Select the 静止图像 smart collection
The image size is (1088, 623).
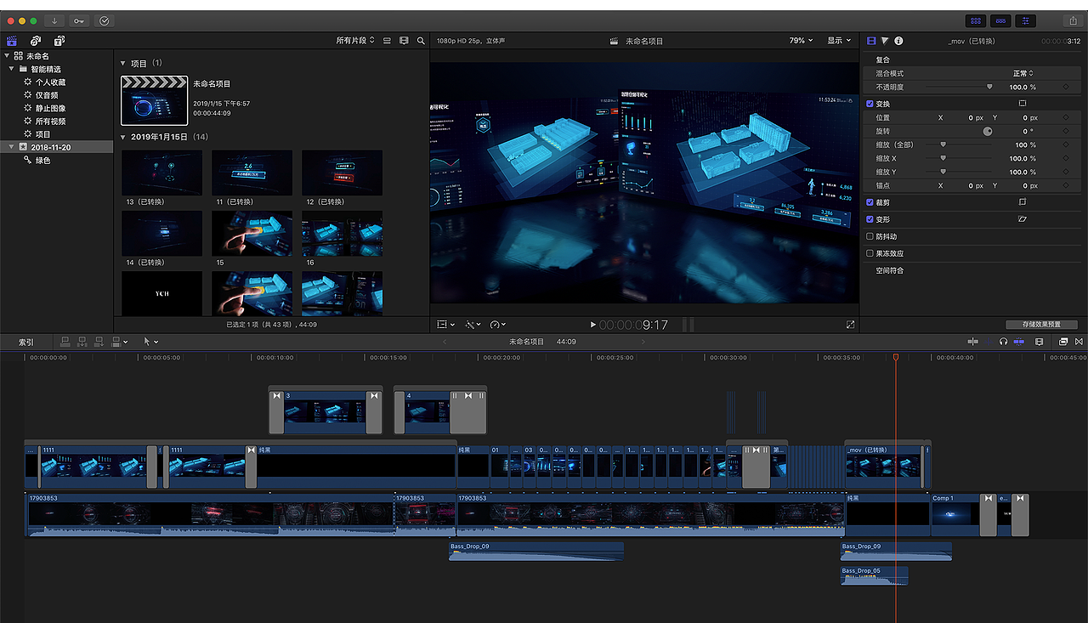click(50, 108)
